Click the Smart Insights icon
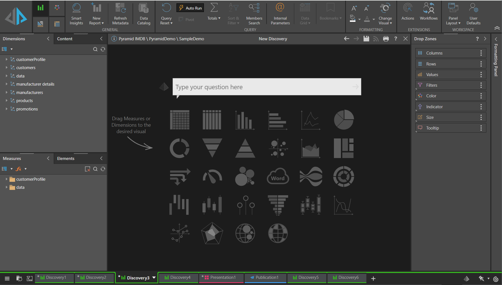This screenshot has height=285, width=502. pyautogui.click(x=76, y=14)
